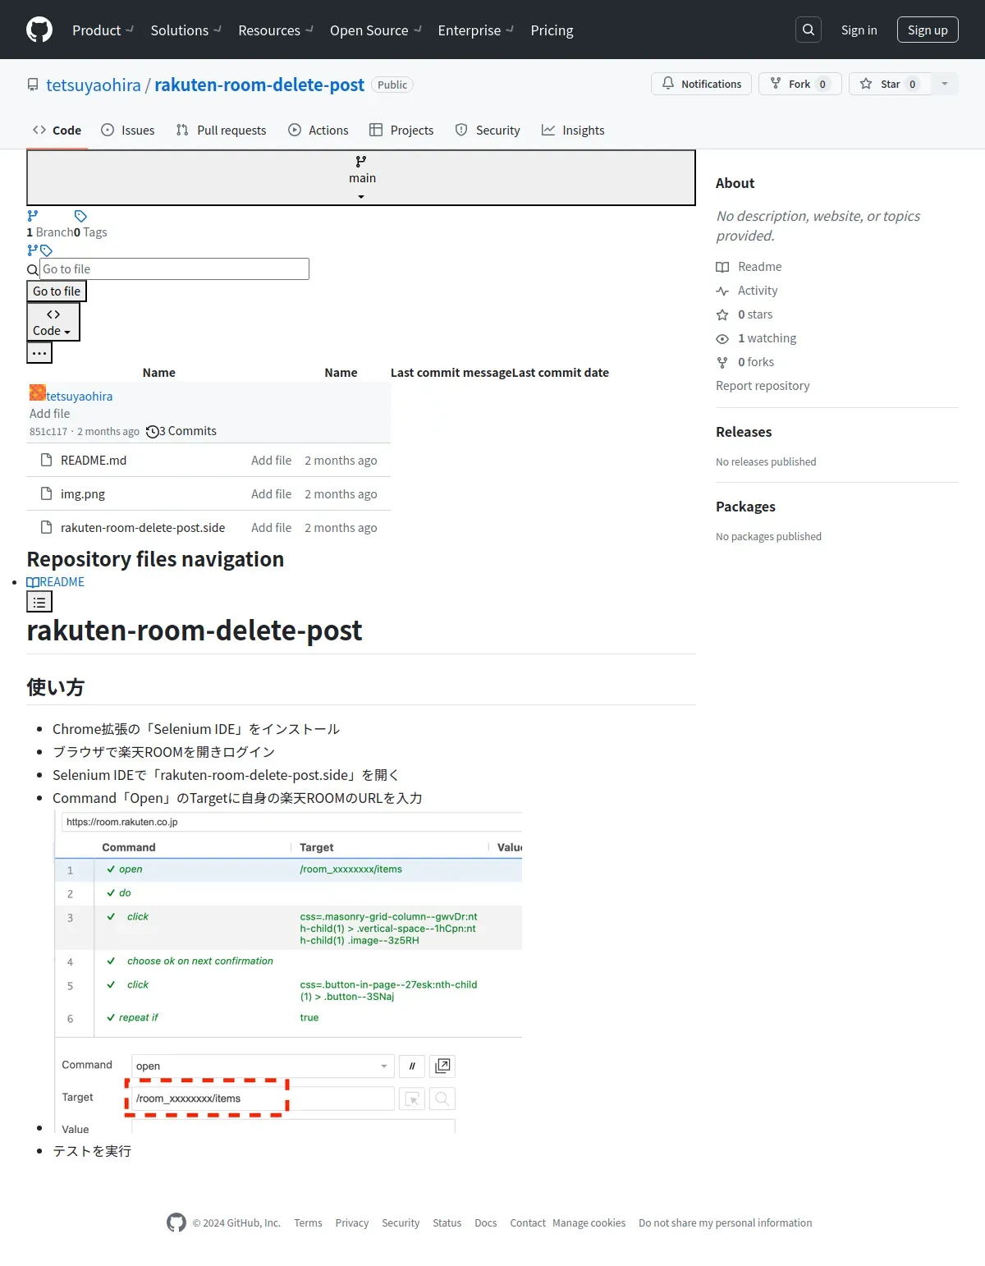Open README.md file
The height and width of the screenshot is (1266, 985).
tap(94, 460)
